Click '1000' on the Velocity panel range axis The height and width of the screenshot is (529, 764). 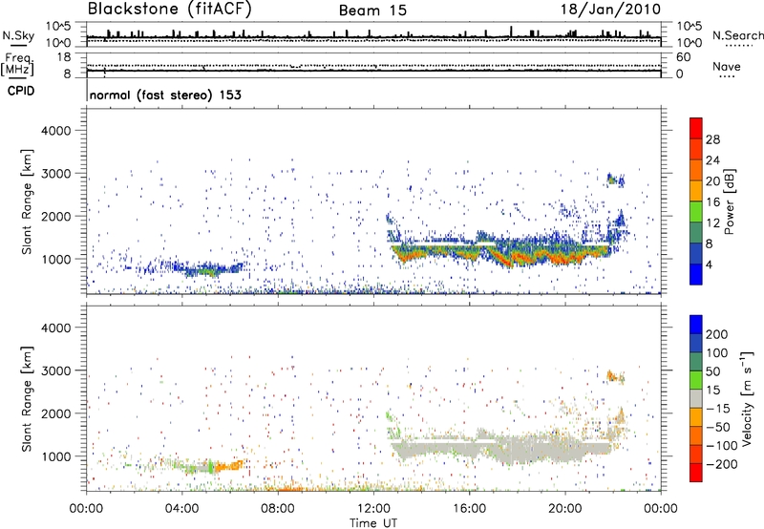tap(55, 455)
